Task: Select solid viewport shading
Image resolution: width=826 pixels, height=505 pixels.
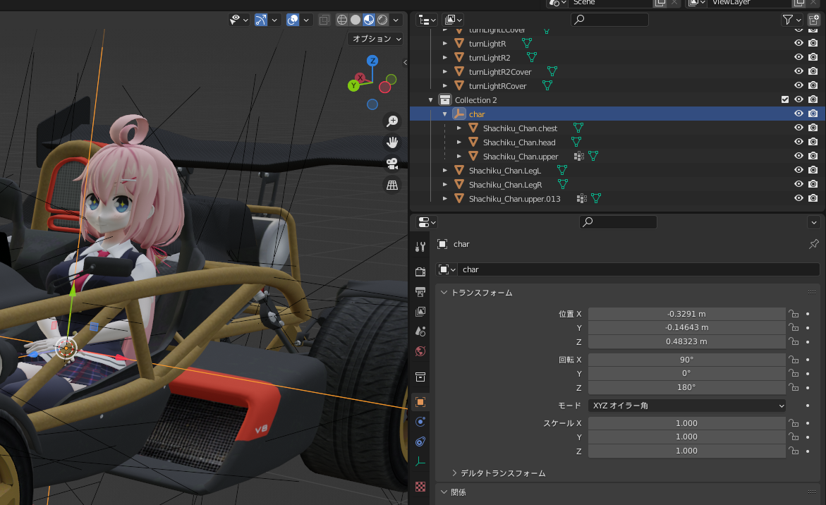Action: click(x=356, y=20)
